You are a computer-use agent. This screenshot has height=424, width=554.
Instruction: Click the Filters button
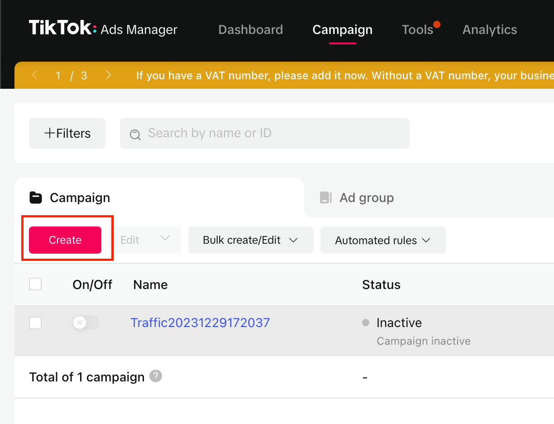(67, 133)
